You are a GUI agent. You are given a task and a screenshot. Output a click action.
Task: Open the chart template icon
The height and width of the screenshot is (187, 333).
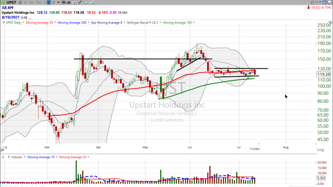coord(64,2)
